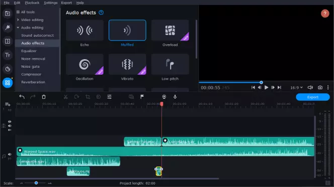Viewport: 334px width, 187px height.
Task: Step forward one frame
Action: [x=273, y=87]
